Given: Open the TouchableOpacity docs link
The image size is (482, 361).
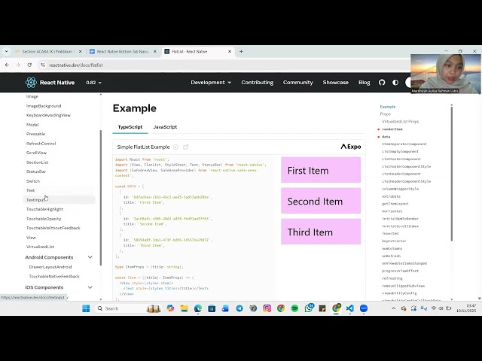Looking at the screenshot, I should coord(44,219).
